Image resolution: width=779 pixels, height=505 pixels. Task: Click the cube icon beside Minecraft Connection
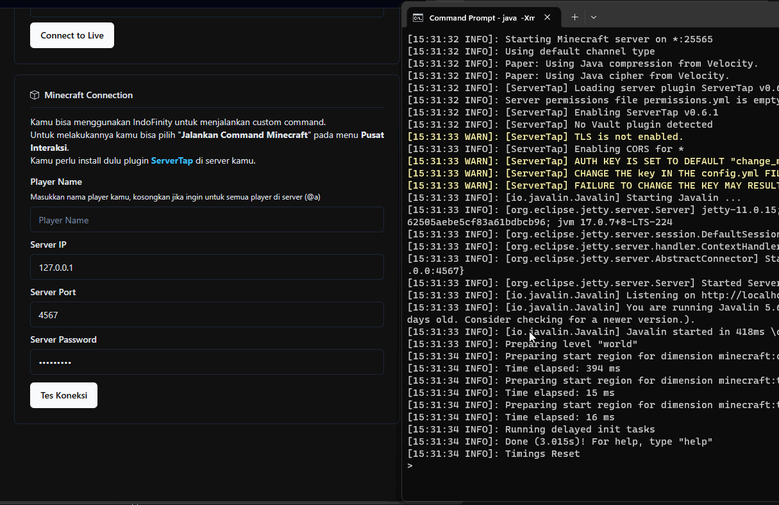(35, 95)
